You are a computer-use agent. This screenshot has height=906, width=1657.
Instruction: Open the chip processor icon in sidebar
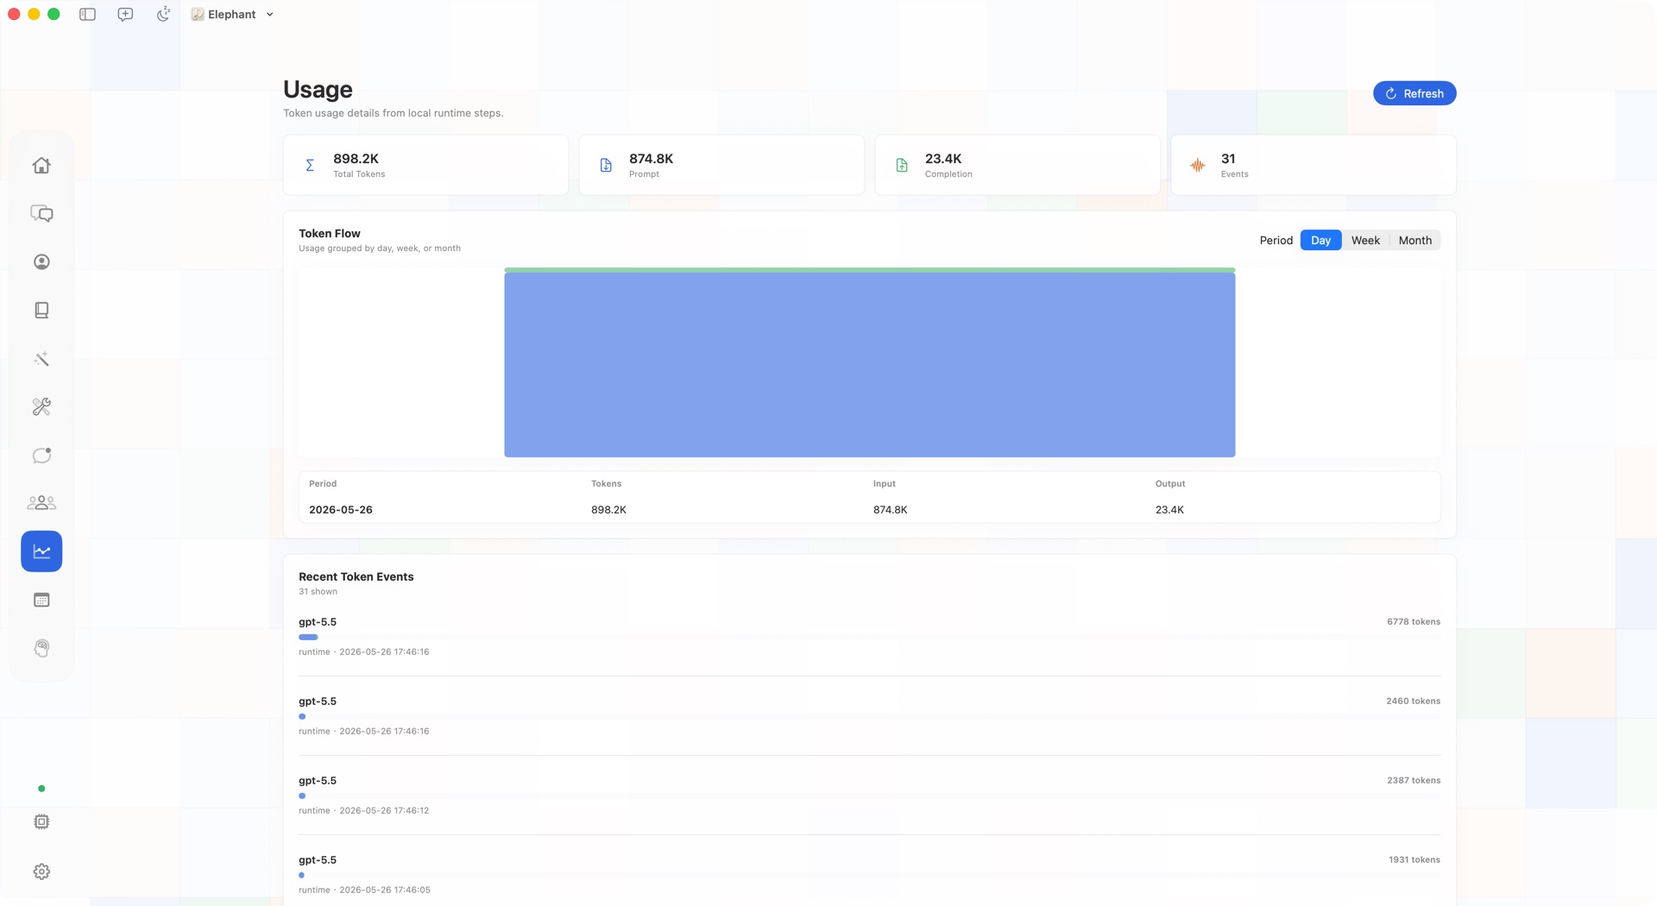[x=41, y=821]
